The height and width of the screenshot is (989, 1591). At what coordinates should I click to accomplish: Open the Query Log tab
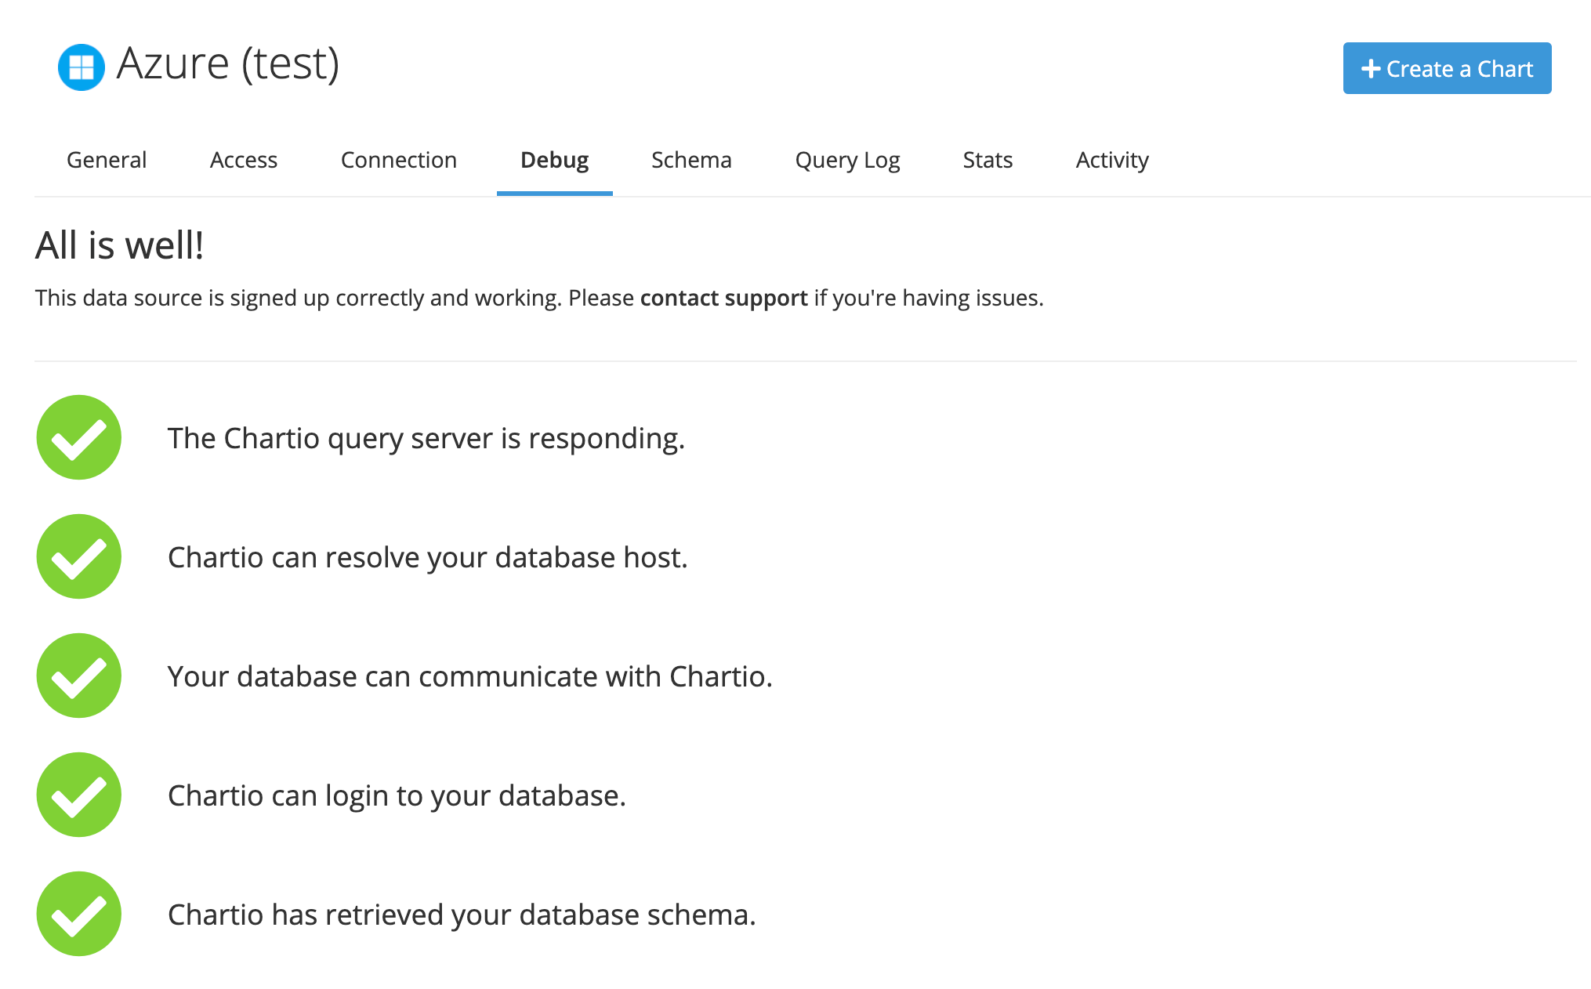[x=849, y=160]
